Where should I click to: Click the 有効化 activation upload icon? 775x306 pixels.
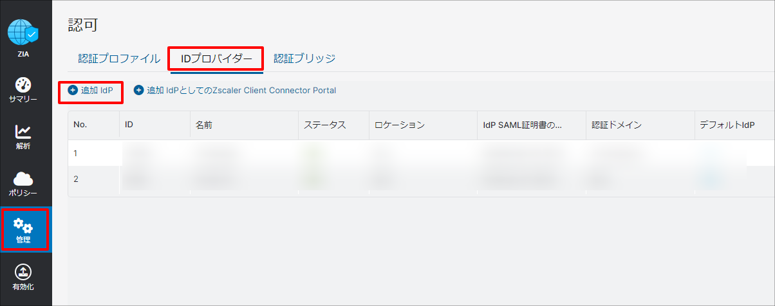pyautogui.click(x=23, y=273)
